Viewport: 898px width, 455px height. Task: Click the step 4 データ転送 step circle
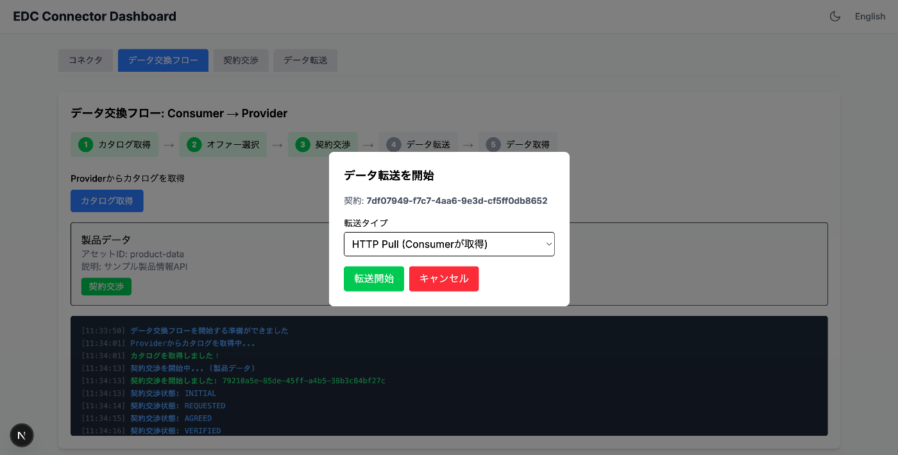click(393, 144)
